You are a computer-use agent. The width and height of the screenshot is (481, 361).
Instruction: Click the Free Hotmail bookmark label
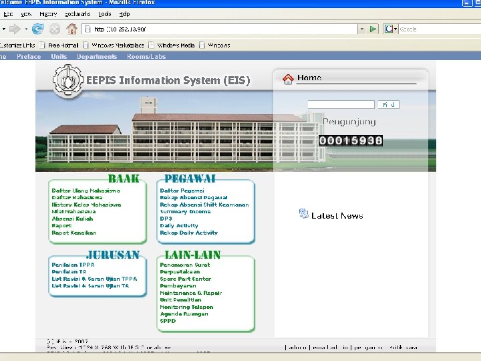click(x=63, y=45)
